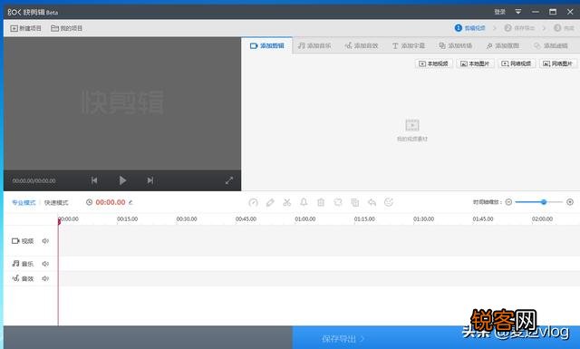Click timeline ruler at 02:00.00
Image resolution: width=580 pixels, height=349 pixels.
542,219
